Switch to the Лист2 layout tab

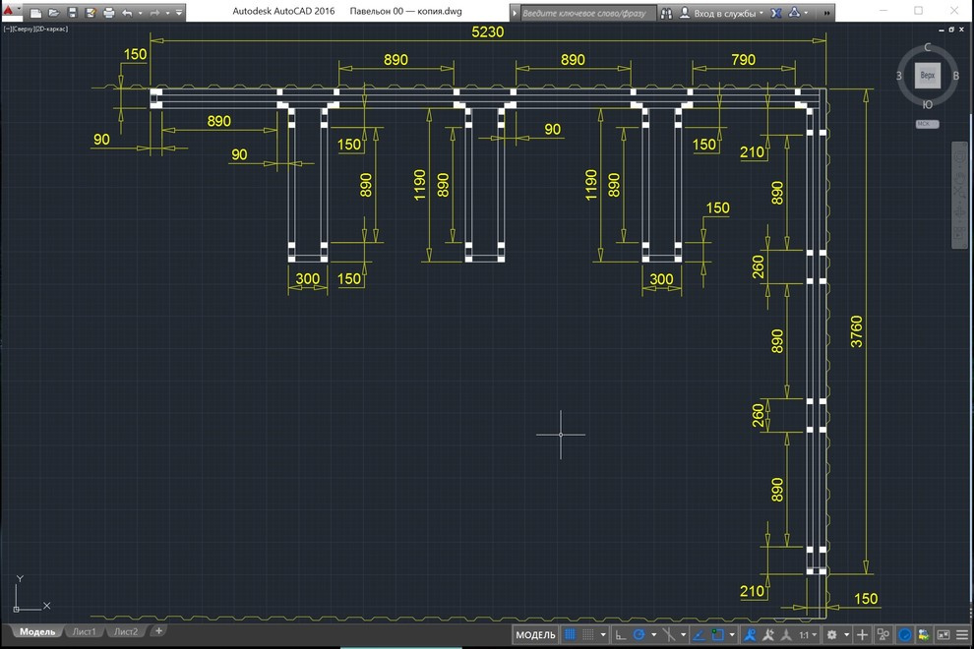[126, 631]
